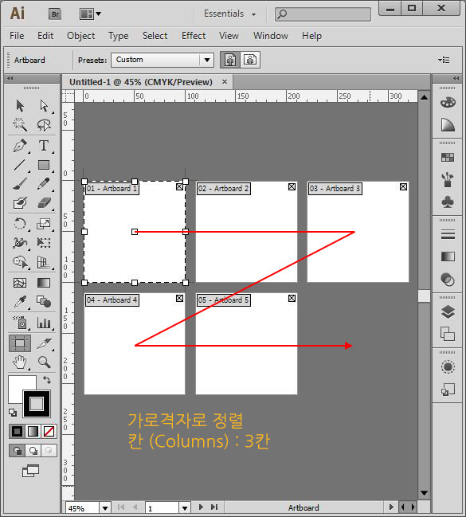The width and height of the screenshot is (466, 517).
Task: Select the Blob Brush tool
Action: (x=20, y=203)
